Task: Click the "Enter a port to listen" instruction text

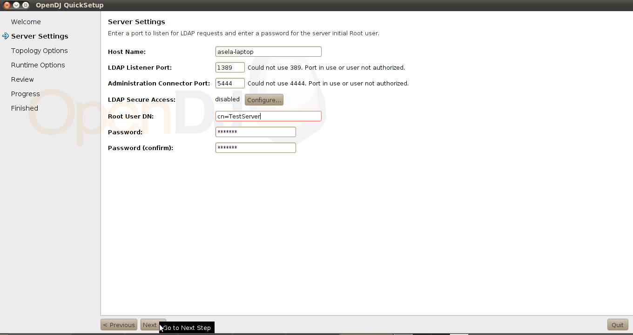Action: [243, 33]
